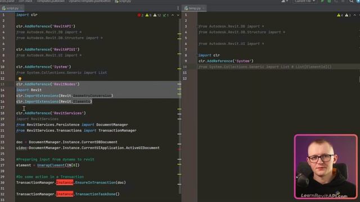The height and width of the screenshot is (202, 360).
Task: Open the editor tabs three-dot options menu
Action: point(178,8)
